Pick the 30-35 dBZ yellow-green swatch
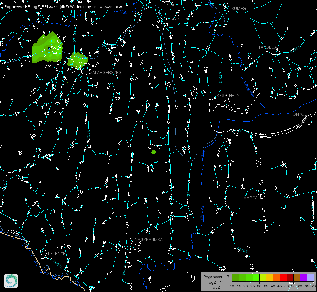This screenshot has height=292, width=317. point(263,278)
